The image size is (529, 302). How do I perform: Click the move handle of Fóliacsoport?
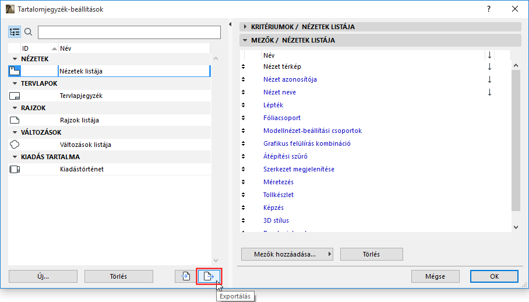click(x=244, y=118)
